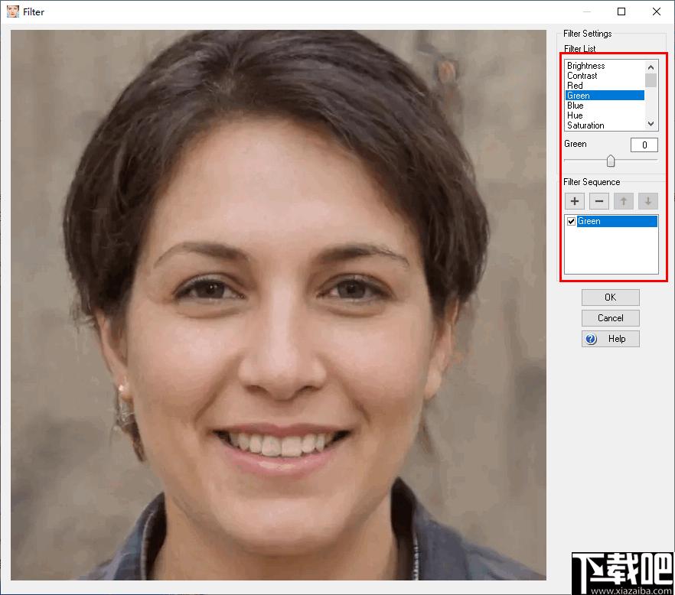Select Contrast in Filter List
The image size is (675, 595).
605,76
